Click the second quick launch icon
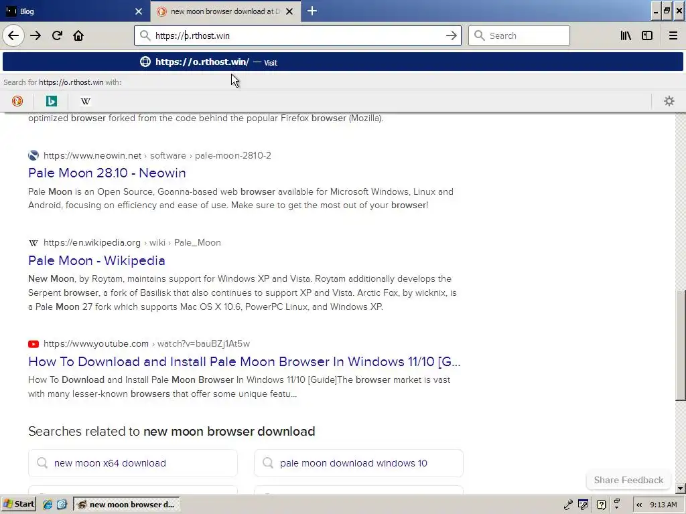 [62, 505]
